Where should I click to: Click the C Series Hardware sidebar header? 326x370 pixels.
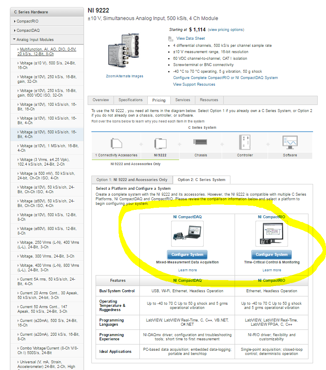click(47, 12)
